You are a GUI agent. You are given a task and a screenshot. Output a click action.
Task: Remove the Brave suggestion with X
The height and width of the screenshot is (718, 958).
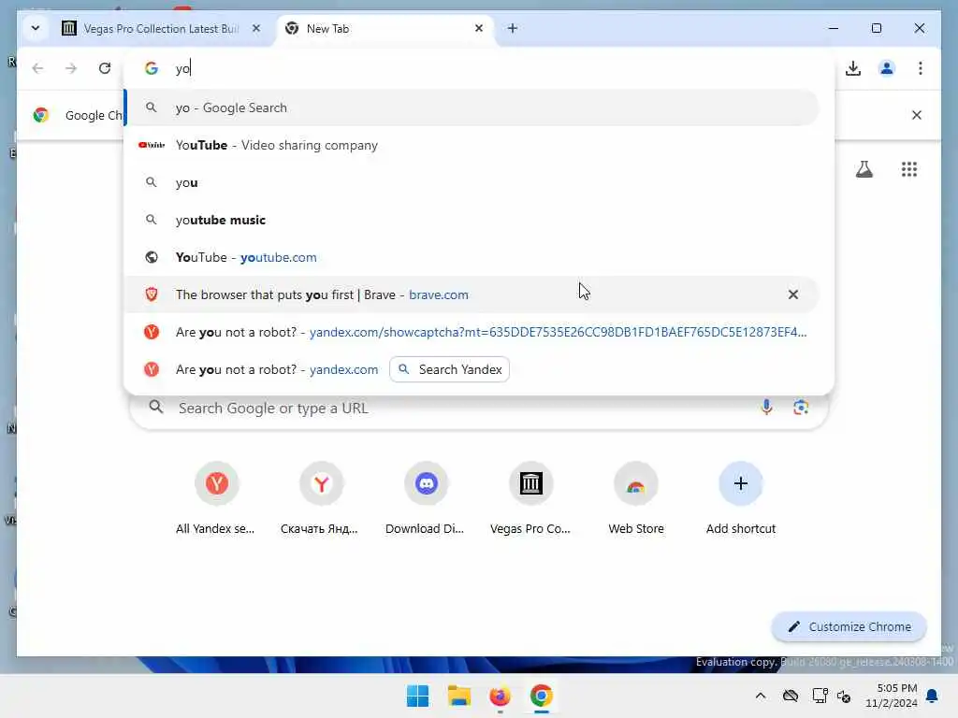(793, 294)
